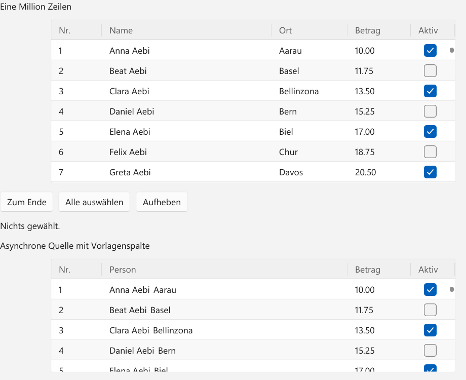
Task: Click Ort column header
Action: 309,30
